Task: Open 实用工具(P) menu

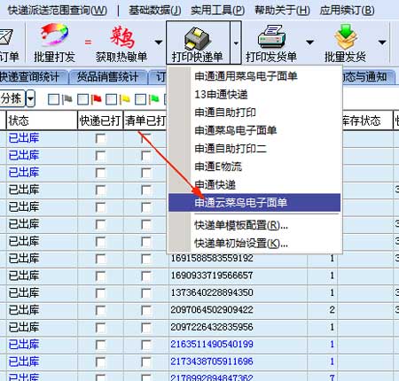Action: tap(217, 11)
